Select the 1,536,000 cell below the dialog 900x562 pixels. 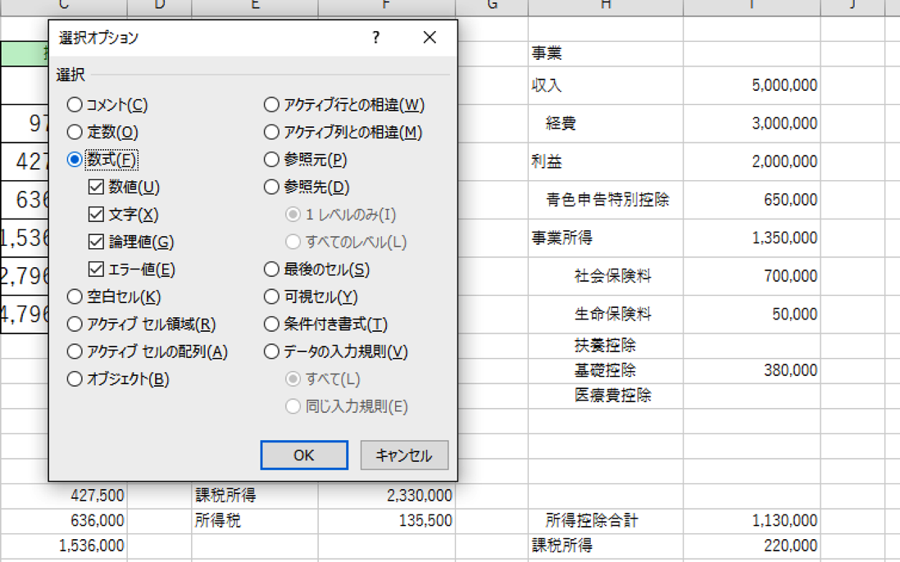coord(64,546)
